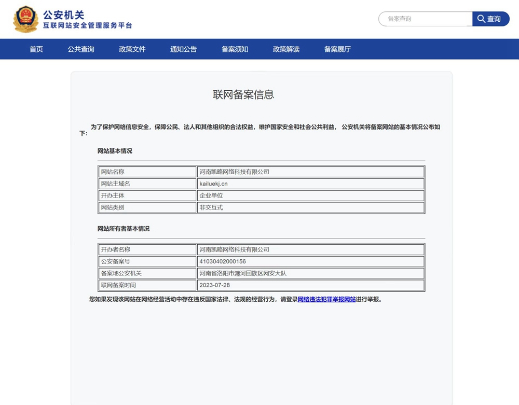Click the 互联网站安全管理服务平台 subtitle
Image resolution: width=519 pixels, height=405 pixels.
click(x=88, y=26)
